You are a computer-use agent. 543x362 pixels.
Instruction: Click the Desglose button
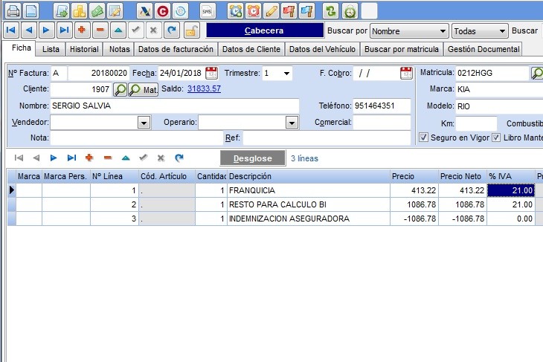[253, 158]
